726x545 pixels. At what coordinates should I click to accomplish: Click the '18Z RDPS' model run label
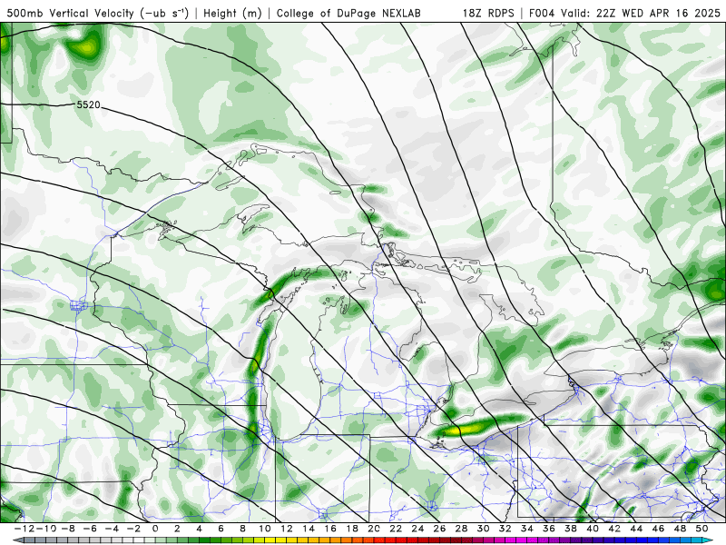[x=488, y=13]
